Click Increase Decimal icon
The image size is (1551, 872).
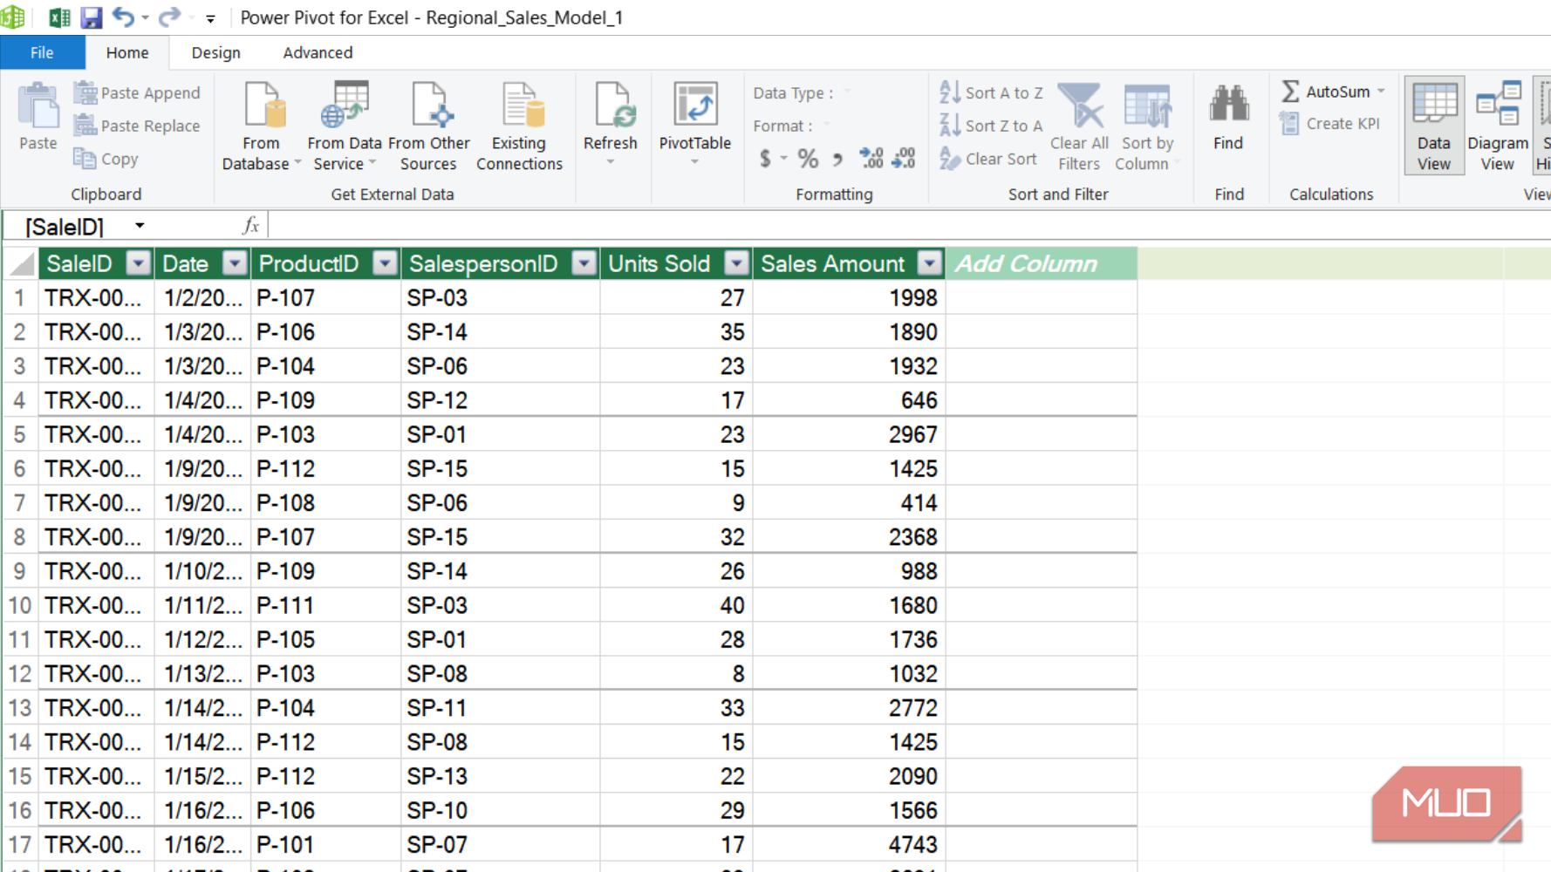coord(871,158)
